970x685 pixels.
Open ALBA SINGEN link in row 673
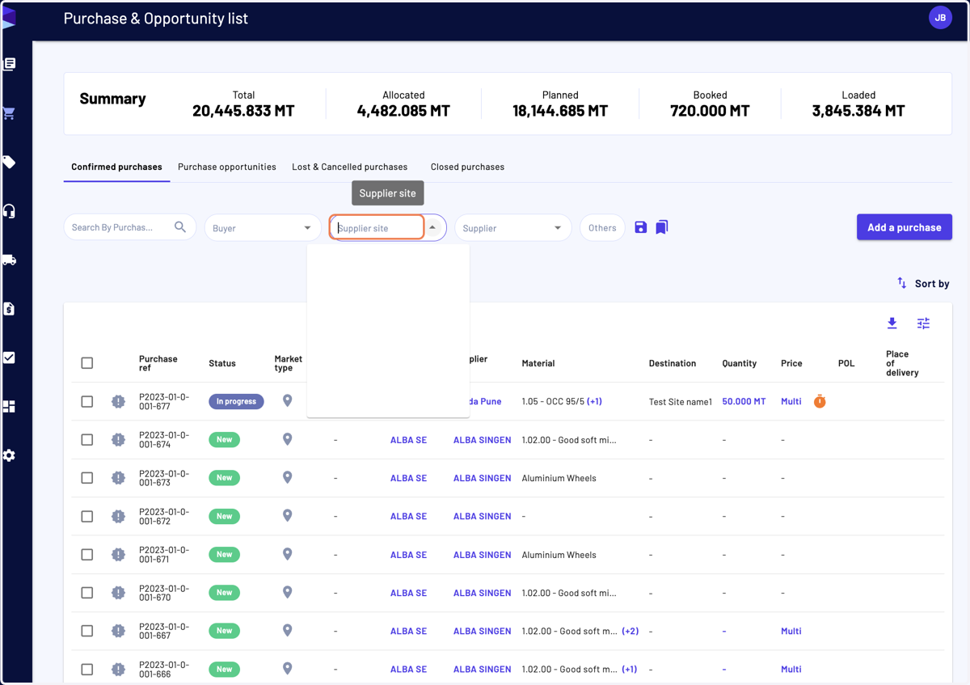pyautogui.click(x=482, y=478)
